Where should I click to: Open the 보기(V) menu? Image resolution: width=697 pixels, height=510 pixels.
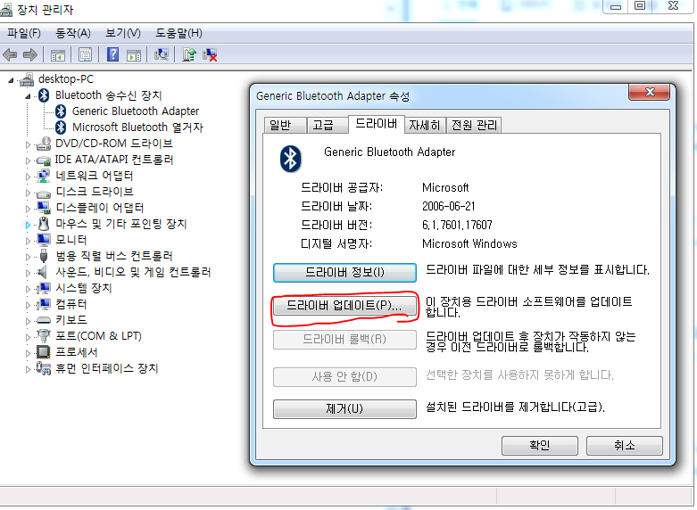[x=123, y=33]
